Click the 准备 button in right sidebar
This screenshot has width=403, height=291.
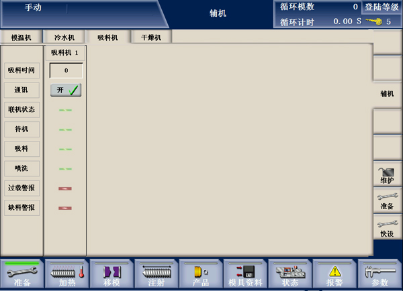(388, 201)
